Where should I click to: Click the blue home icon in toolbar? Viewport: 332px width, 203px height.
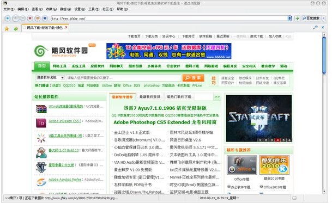click(45, 19)
